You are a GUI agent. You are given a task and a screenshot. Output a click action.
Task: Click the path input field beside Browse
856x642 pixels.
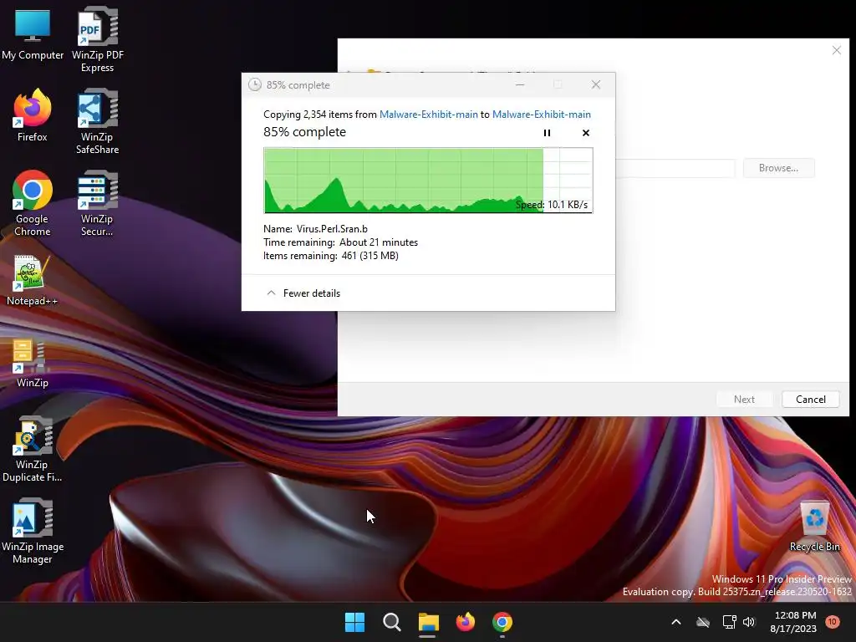(x=675, y=167)
